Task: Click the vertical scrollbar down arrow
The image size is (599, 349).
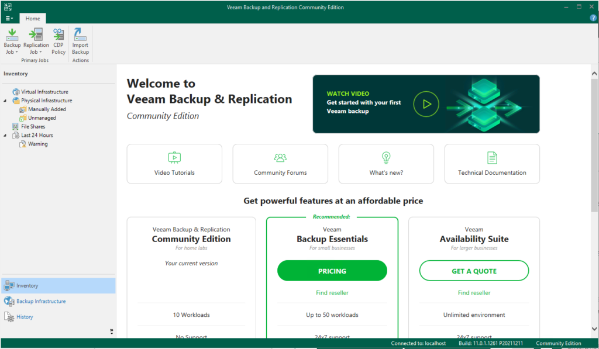Action: (x=594, y=329)
